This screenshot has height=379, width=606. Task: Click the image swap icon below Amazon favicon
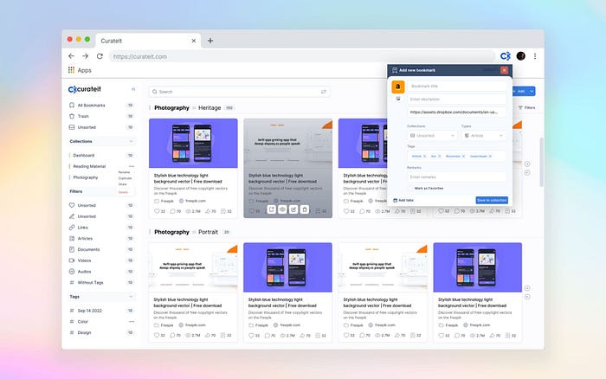pyautogui.click(x=398, y=99)
